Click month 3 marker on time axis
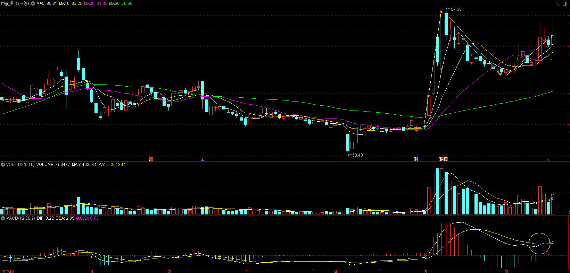The image size is (570, 273). click(246, 271)
